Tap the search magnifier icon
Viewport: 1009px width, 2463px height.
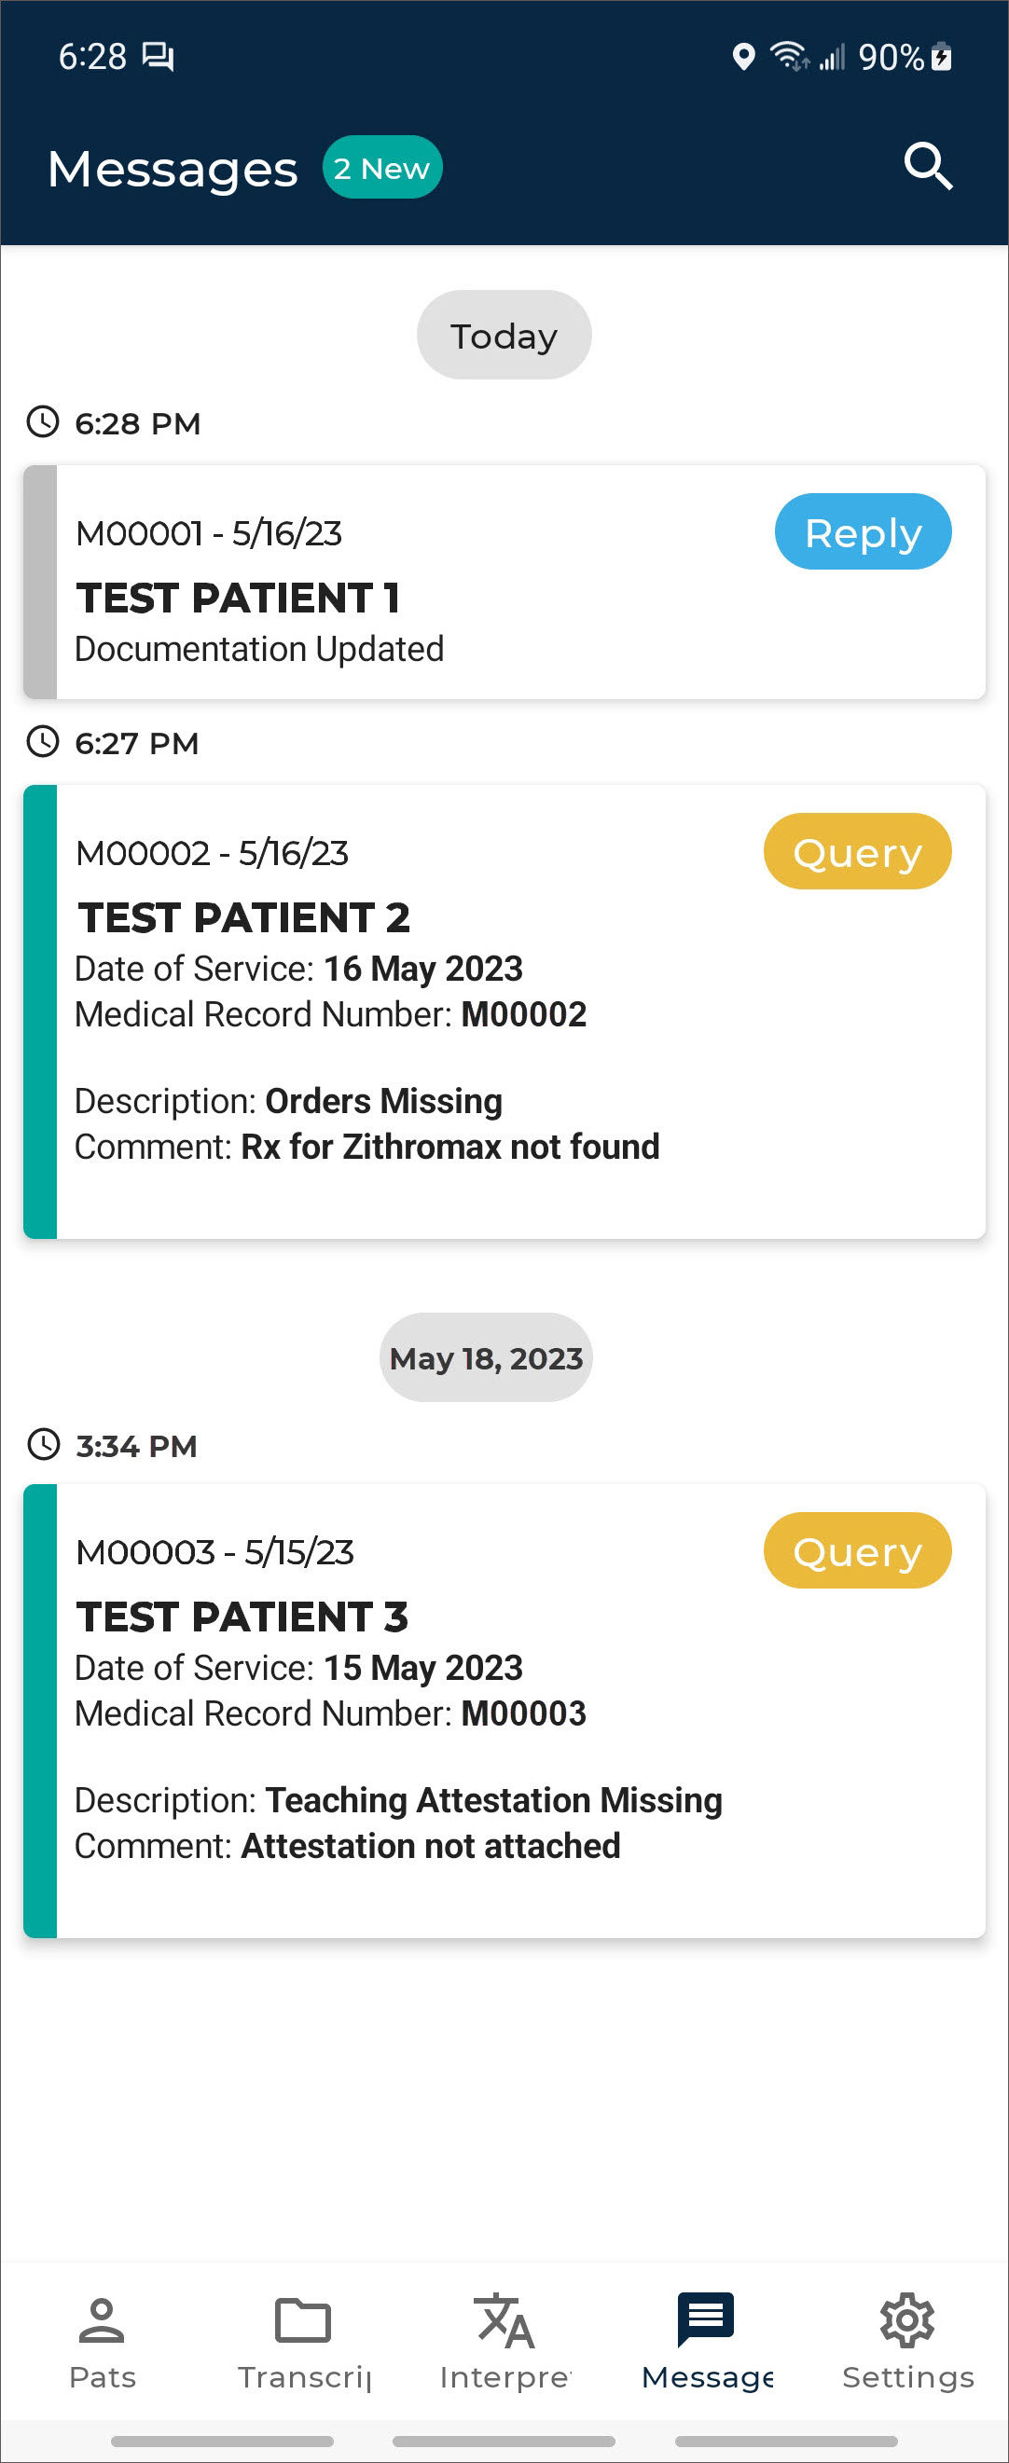click(x=928, y=167)
